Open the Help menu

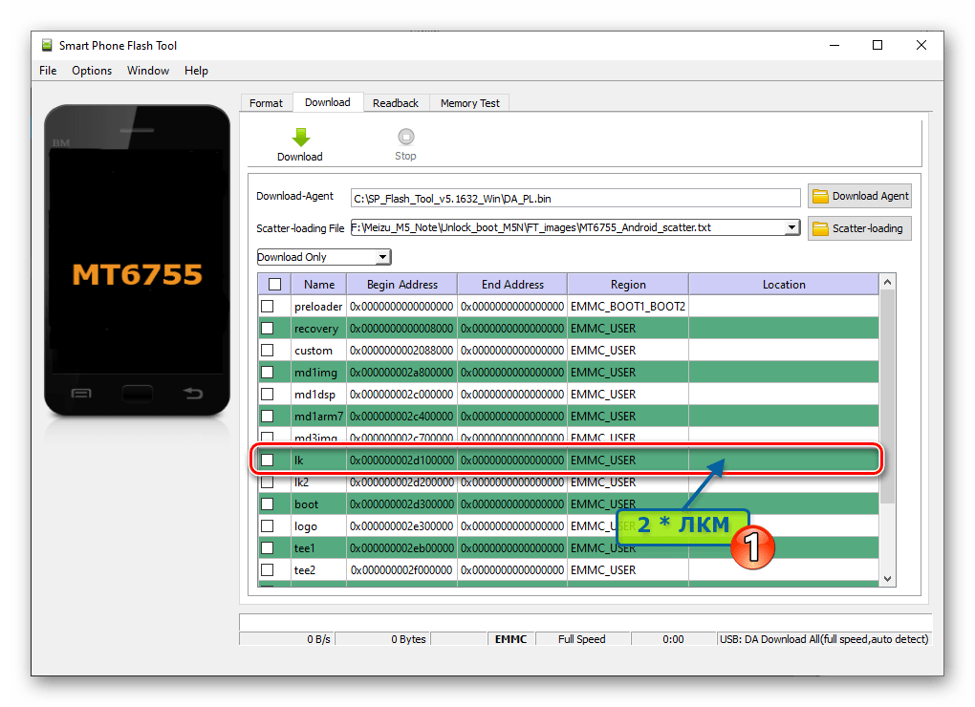(x=196, y=70)
